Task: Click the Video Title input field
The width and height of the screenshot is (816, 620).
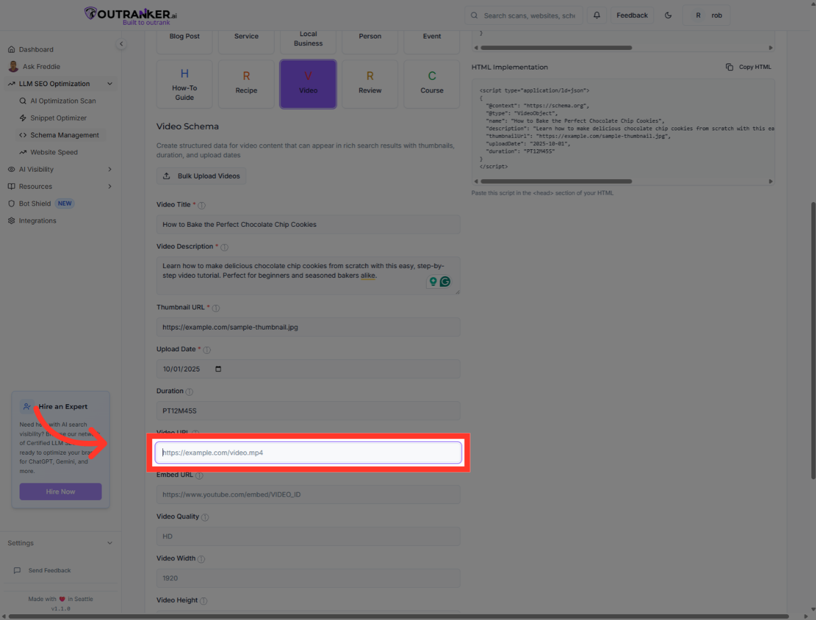Action: (x=309, y=224)
